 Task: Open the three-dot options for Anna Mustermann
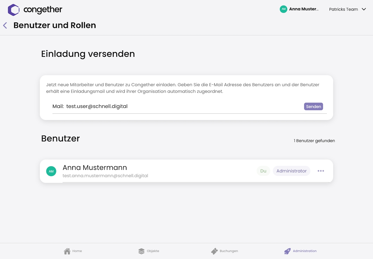321,171
